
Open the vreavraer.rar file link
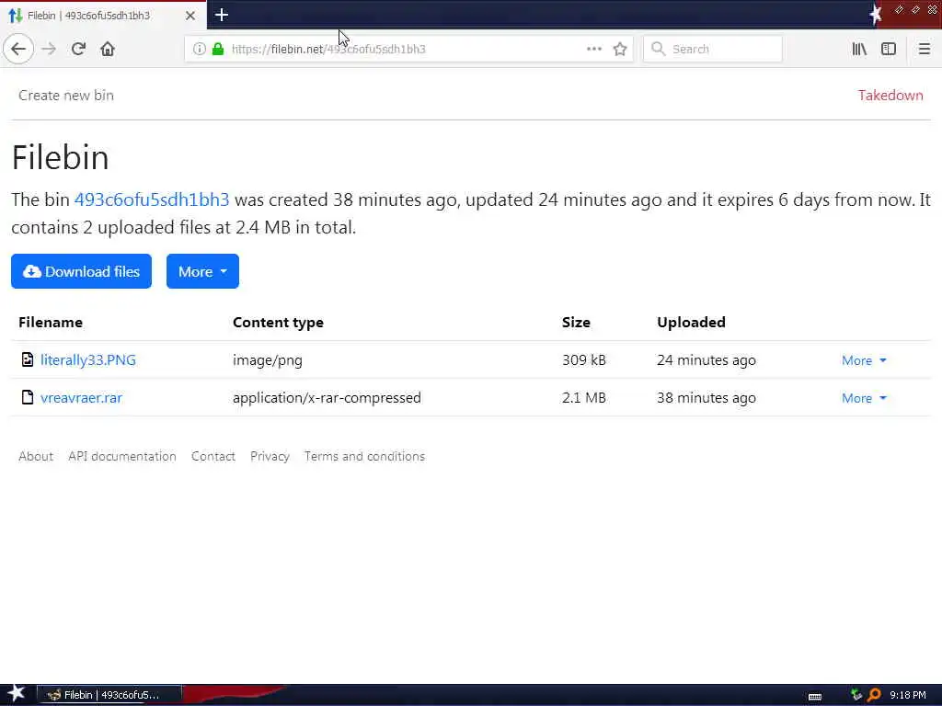(x=81, y=397)
